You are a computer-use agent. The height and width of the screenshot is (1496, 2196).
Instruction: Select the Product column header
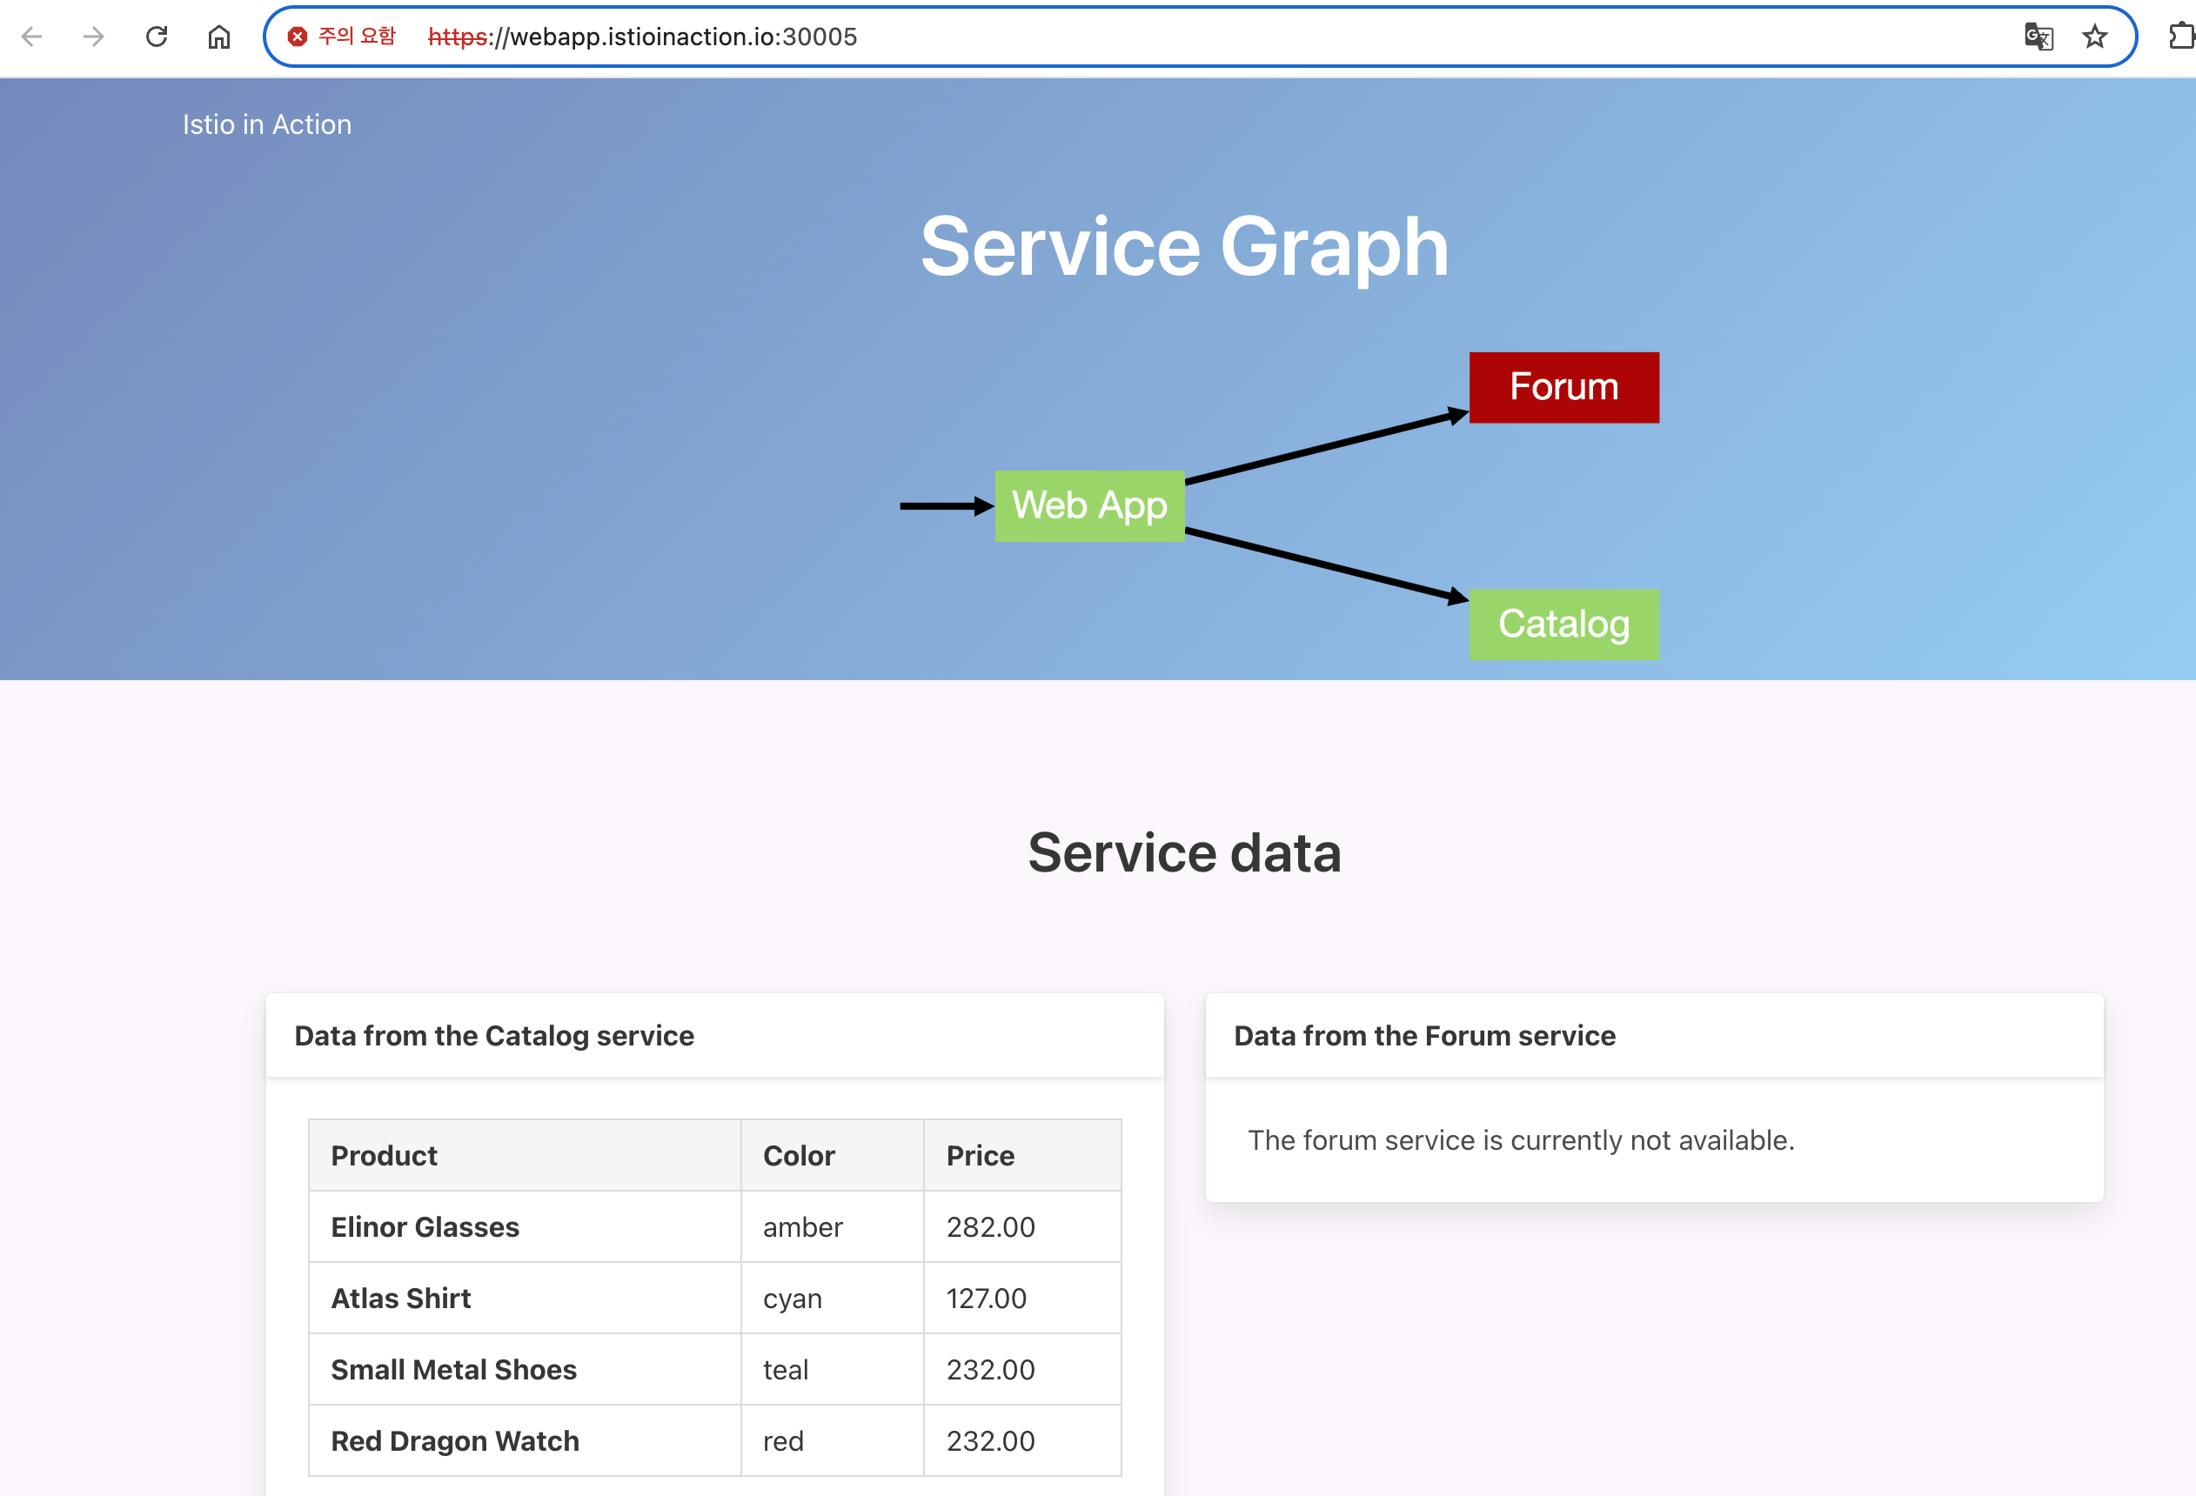coord(384,1155)
